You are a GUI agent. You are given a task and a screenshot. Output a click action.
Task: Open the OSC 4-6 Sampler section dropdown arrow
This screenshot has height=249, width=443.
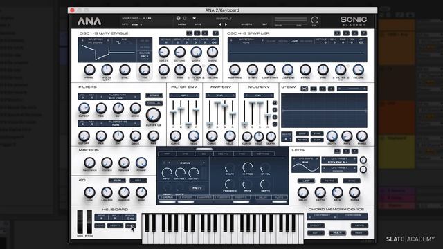pos(364,33)
